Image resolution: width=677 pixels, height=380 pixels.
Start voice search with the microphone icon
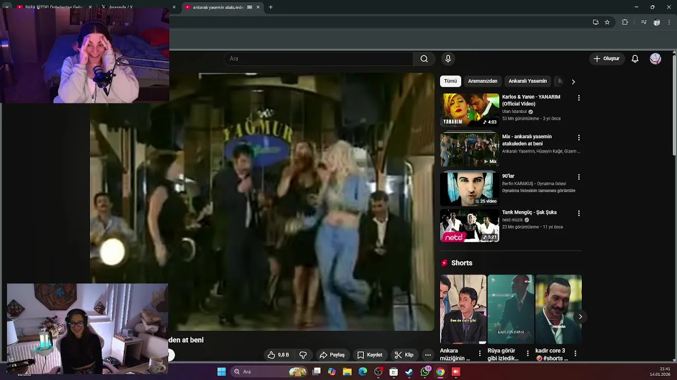pos(448,59)
